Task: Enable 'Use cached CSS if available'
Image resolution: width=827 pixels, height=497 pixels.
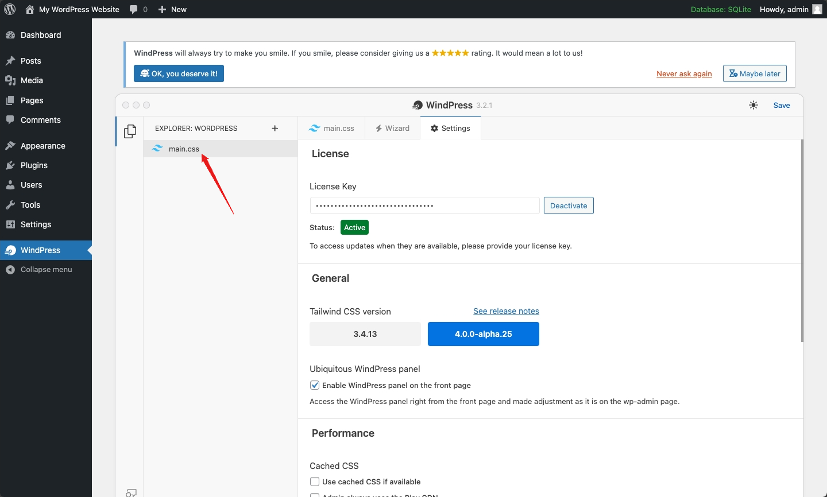Action: pyautogui.click(x=315, y=482)
